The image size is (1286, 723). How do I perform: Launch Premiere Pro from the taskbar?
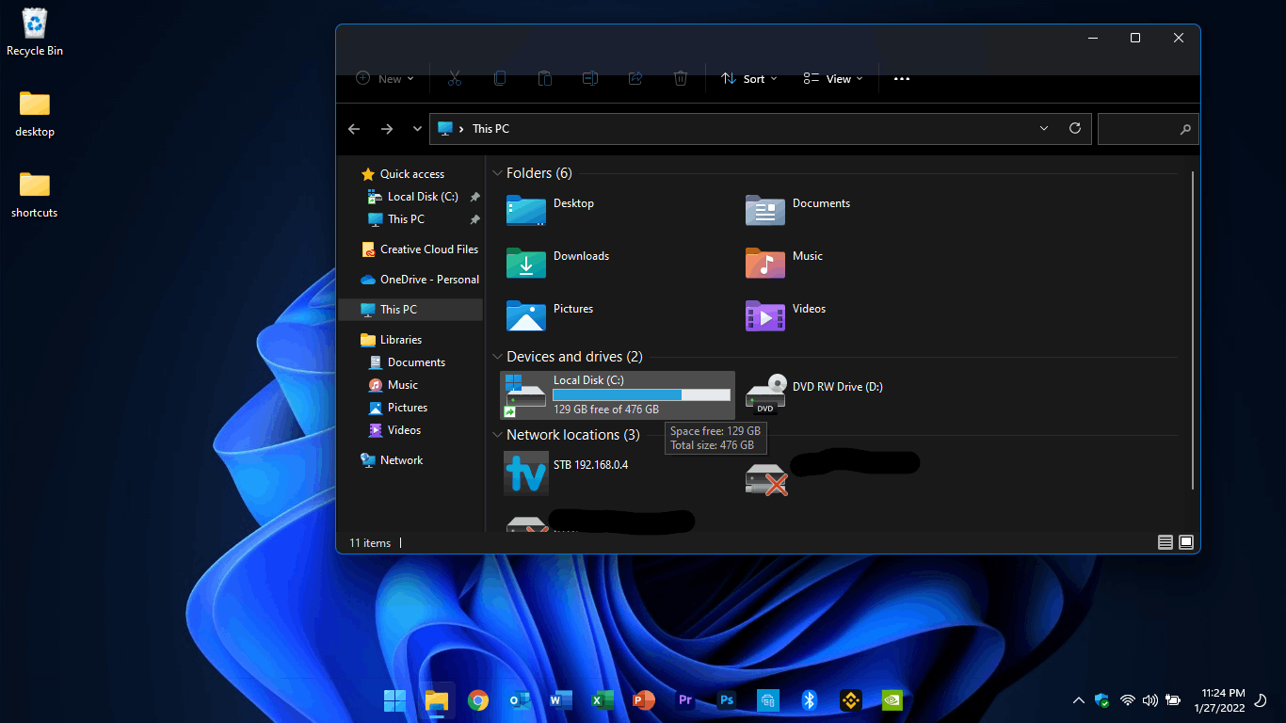pos(684,700)
